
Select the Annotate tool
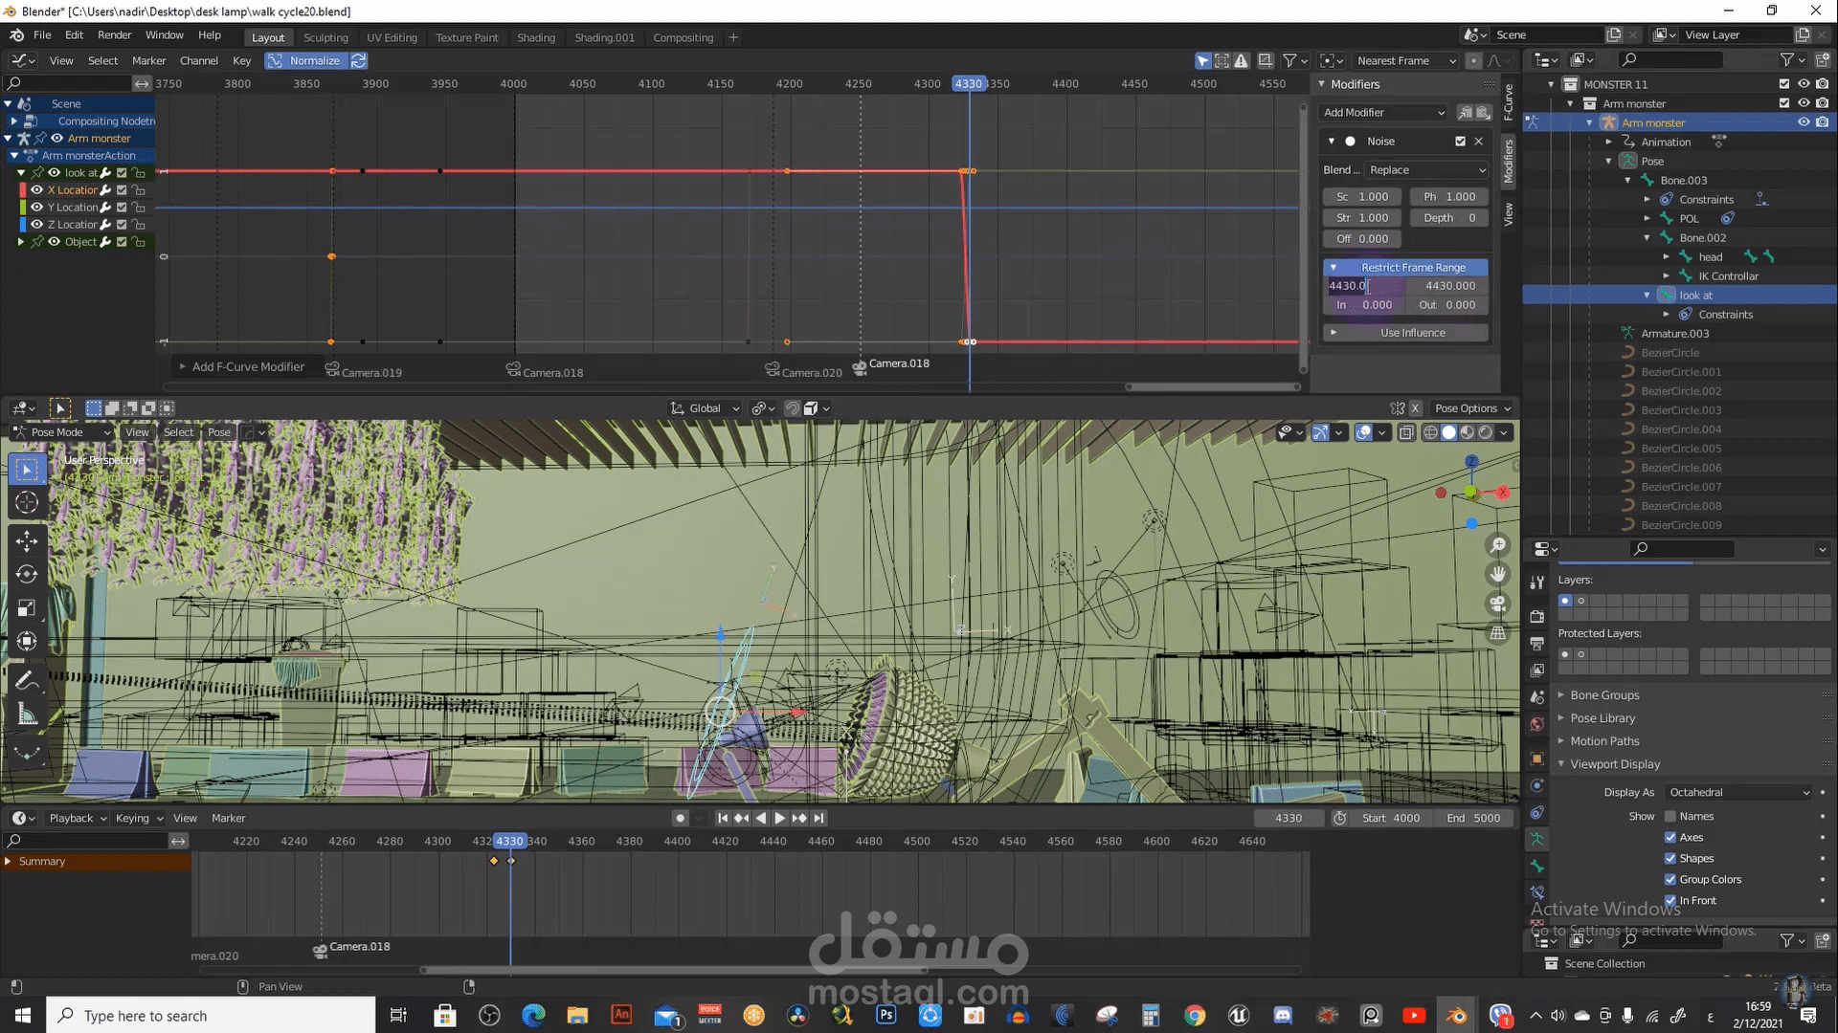[x=27, y=681]
